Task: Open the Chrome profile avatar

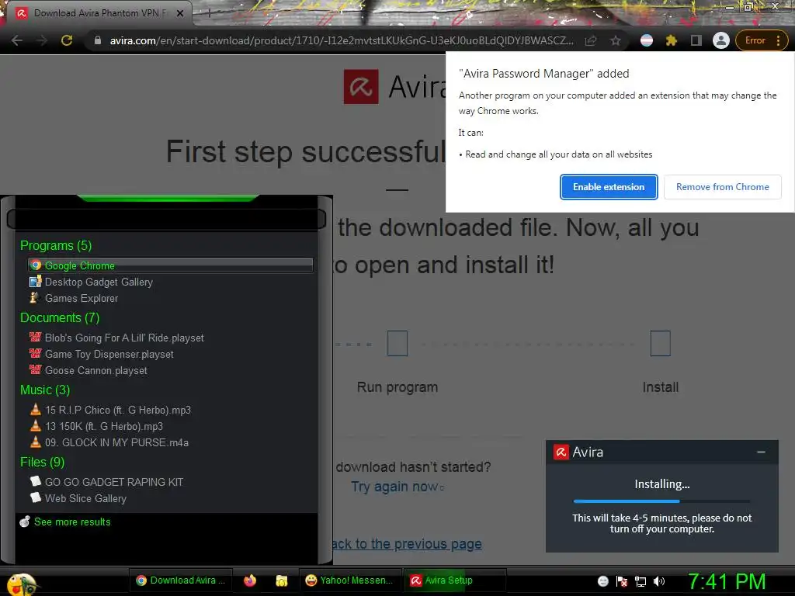Action: tap(721, 40)
